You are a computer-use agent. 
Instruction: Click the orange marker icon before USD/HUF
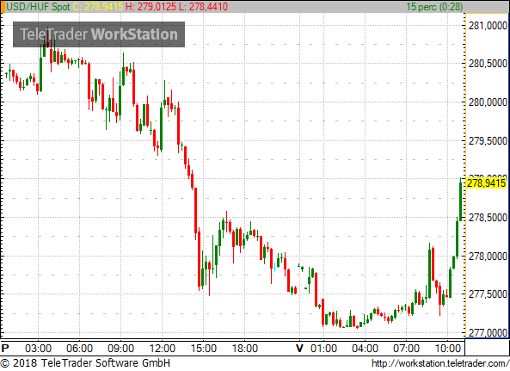tap(3, 7)
